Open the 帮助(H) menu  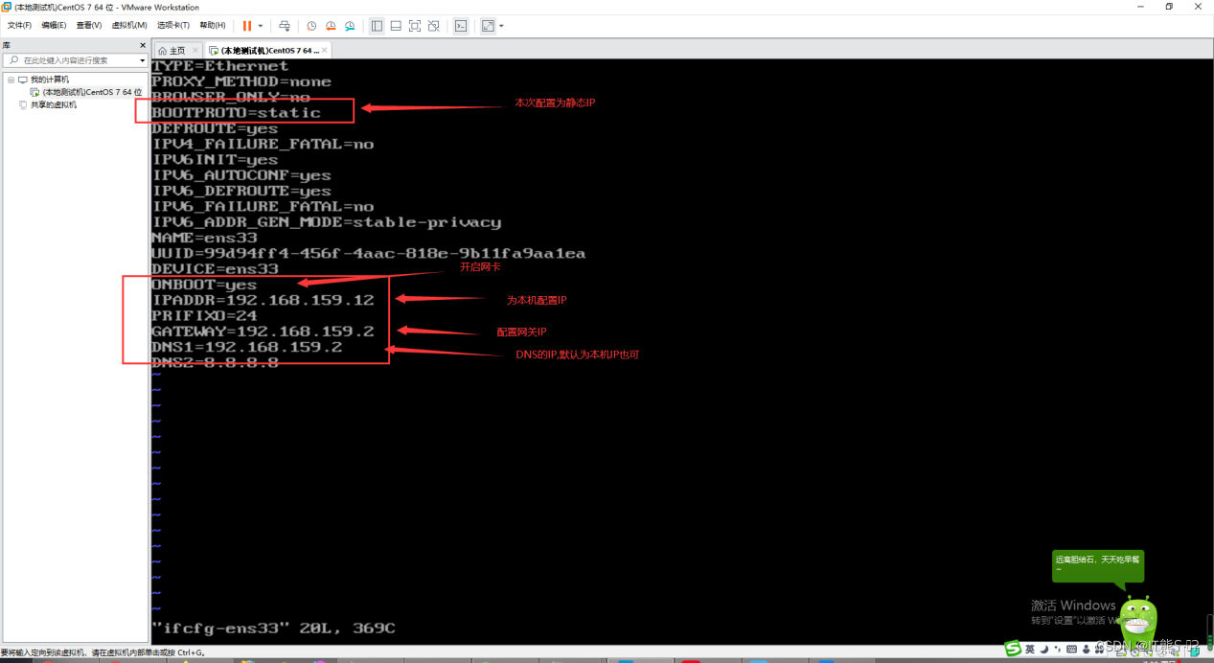(x=213, y=26)
